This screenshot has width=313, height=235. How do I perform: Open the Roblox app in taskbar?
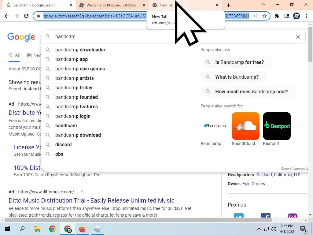click(98, 229)
